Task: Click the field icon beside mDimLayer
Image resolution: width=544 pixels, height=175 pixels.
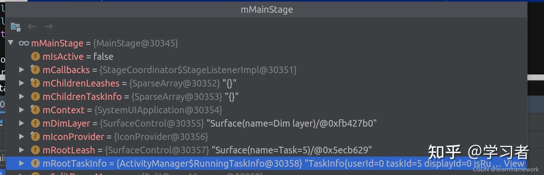Action: (x=35, y=123)
